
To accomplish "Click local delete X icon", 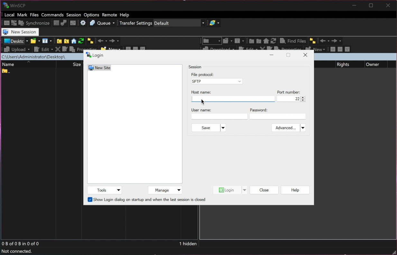I will [x=58, y=49].
